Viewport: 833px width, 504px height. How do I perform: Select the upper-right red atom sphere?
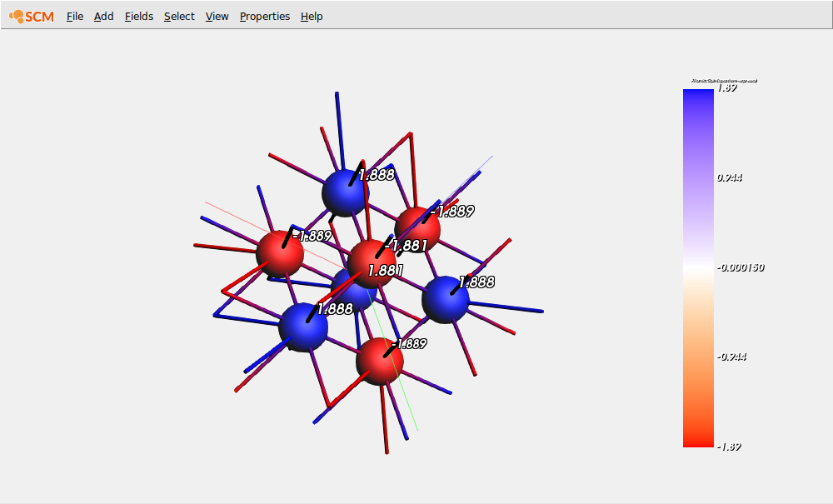(417, 229)
